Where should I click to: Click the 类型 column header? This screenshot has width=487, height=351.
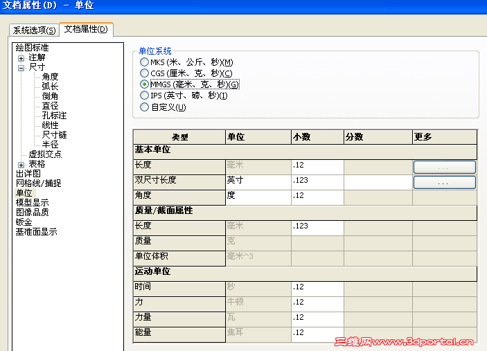click(179, 137)
